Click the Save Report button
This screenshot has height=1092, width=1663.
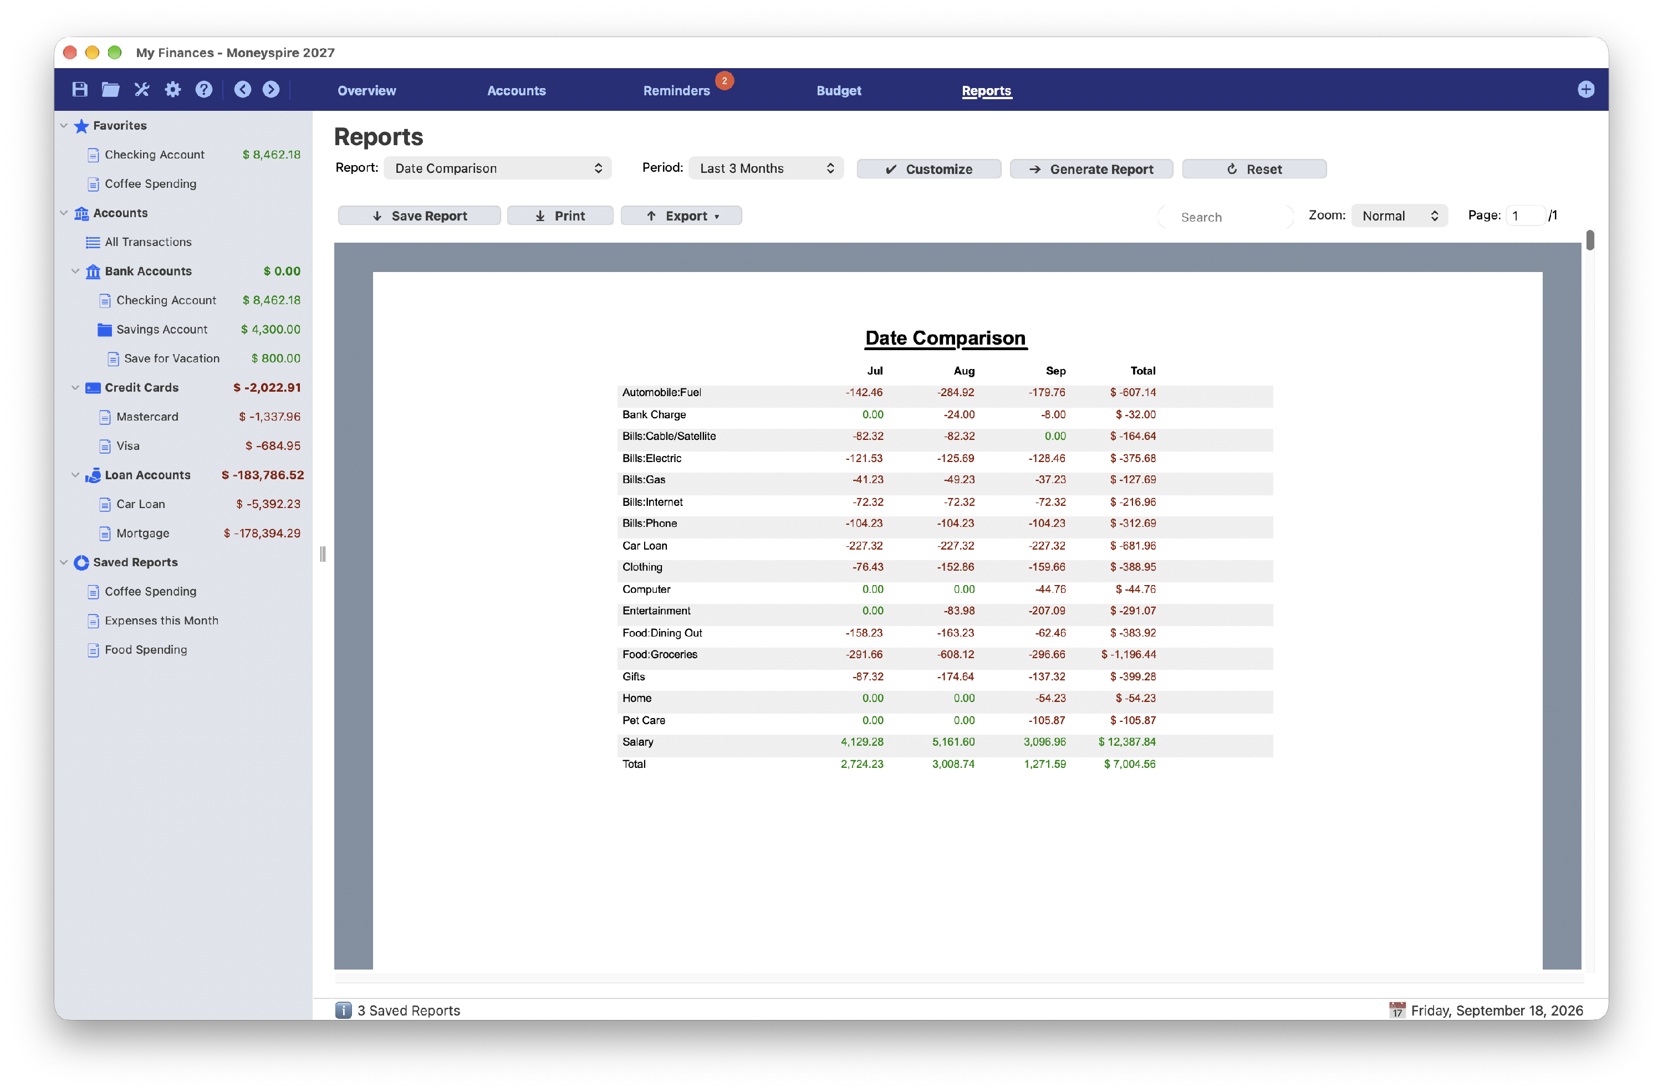coord(419,216)
